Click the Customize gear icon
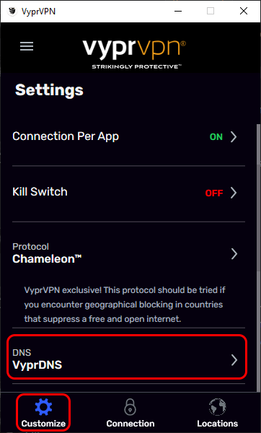Viewport: 261px width, 433px height. [43, 407]
